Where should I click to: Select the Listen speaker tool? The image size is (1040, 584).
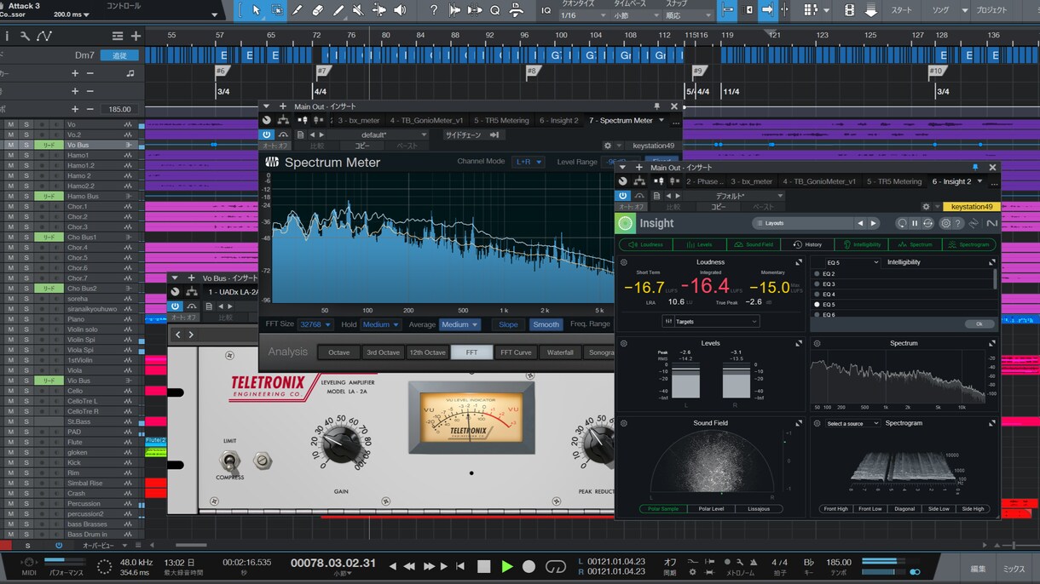click(x=400, y=10)
